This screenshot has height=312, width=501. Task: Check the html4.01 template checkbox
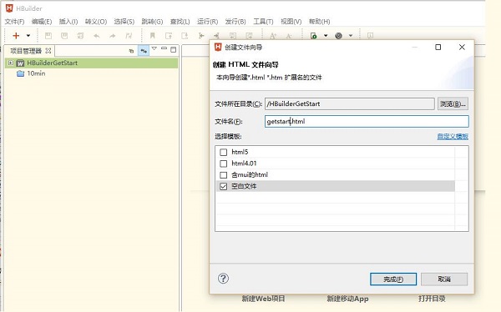point(223,164)
